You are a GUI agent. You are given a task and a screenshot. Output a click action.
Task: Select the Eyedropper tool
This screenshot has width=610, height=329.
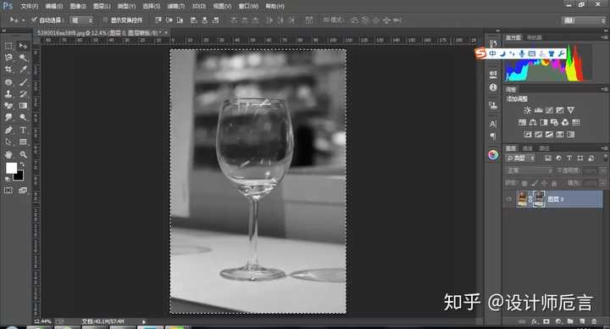pos(23,70)
